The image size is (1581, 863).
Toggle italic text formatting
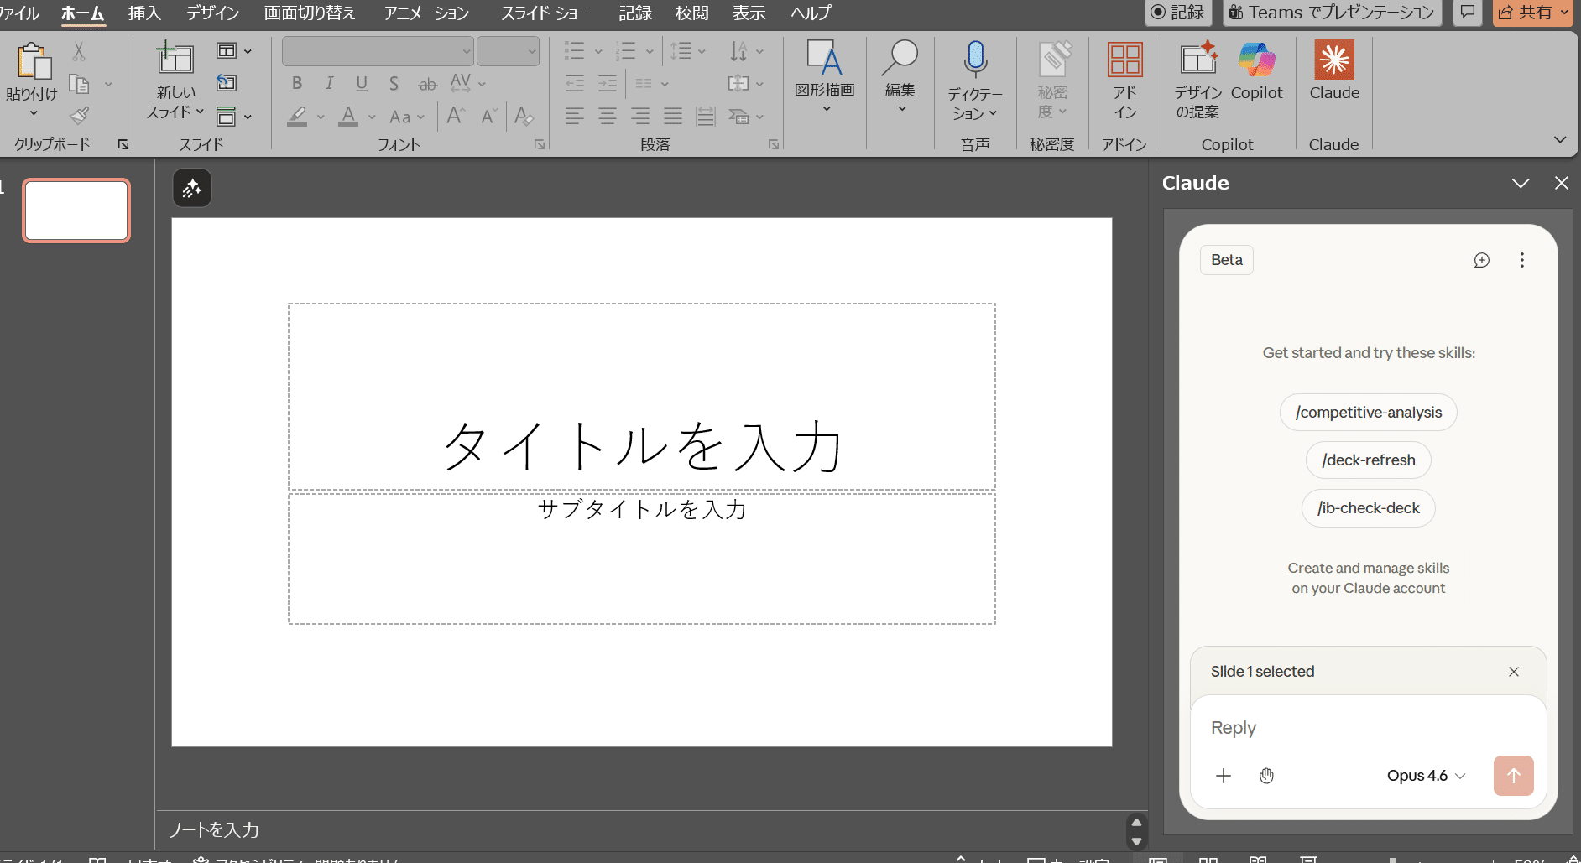click(x=329, y=83)
